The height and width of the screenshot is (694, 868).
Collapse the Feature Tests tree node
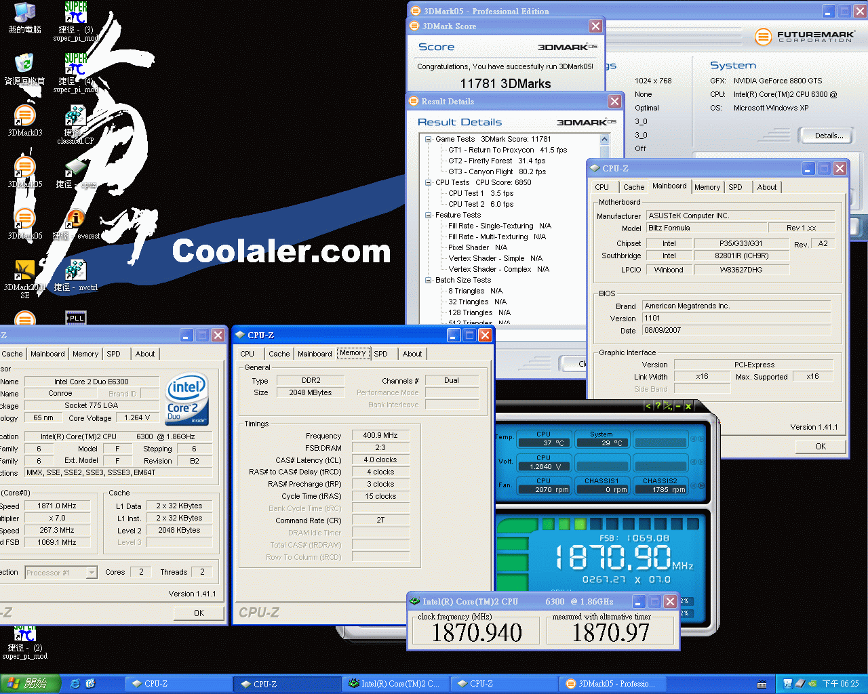click(x=428, y=215)
